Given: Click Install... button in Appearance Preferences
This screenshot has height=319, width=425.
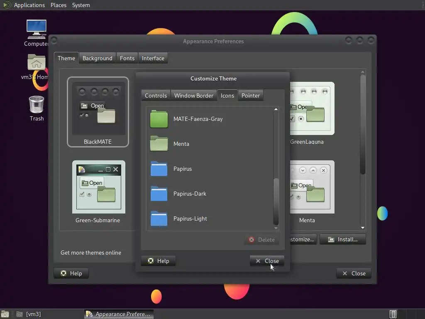Looking at the screenshot, I should tap(343, 239).
